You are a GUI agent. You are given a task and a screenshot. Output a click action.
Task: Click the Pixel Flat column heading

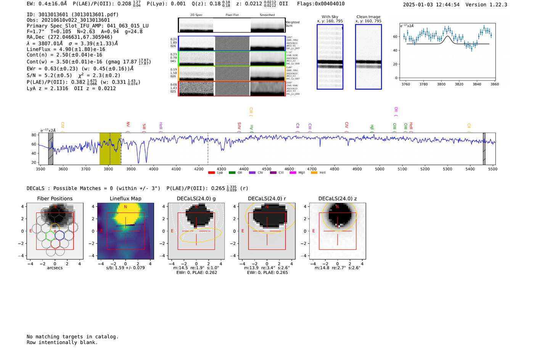tap(232, 15)
